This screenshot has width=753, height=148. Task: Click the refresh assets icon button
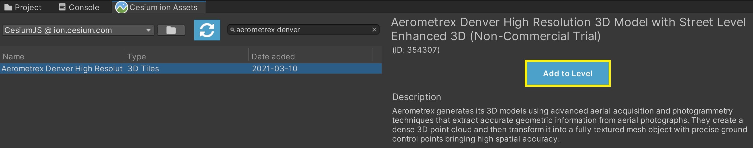pos(207,30)
